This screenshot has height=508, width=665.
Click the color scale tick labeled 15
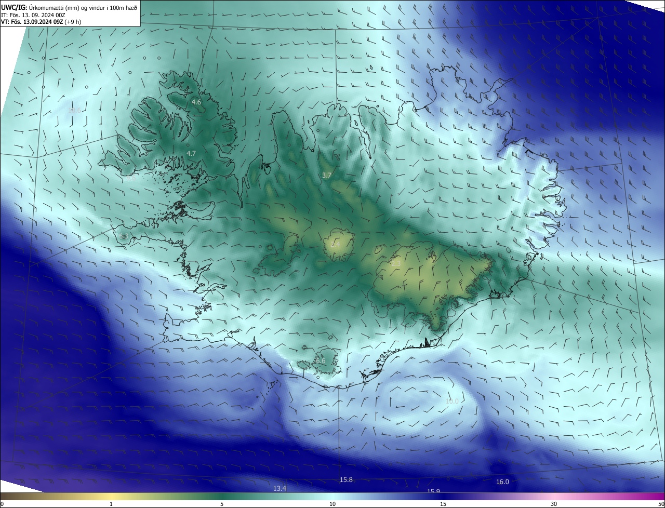click(443, 504)
